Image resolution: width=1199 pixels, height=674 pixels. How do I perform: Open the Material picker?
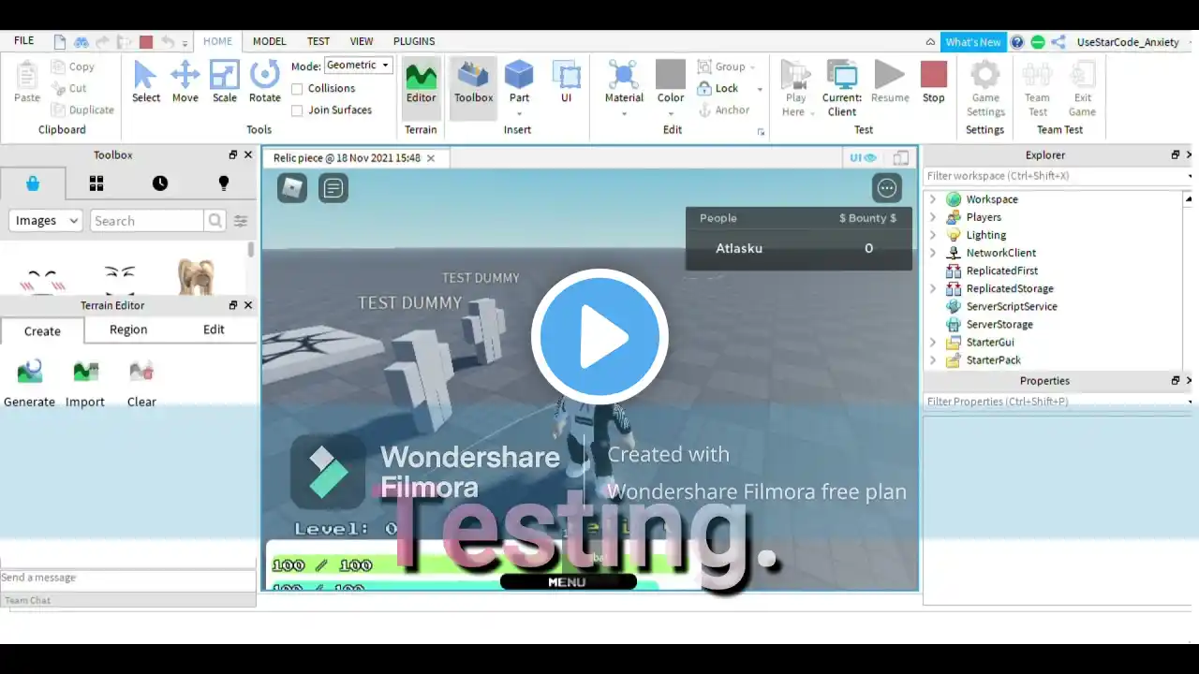[624, 82]
